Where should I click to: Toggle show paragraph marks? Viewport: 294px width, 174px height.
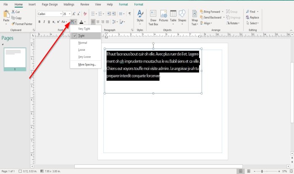130,14
